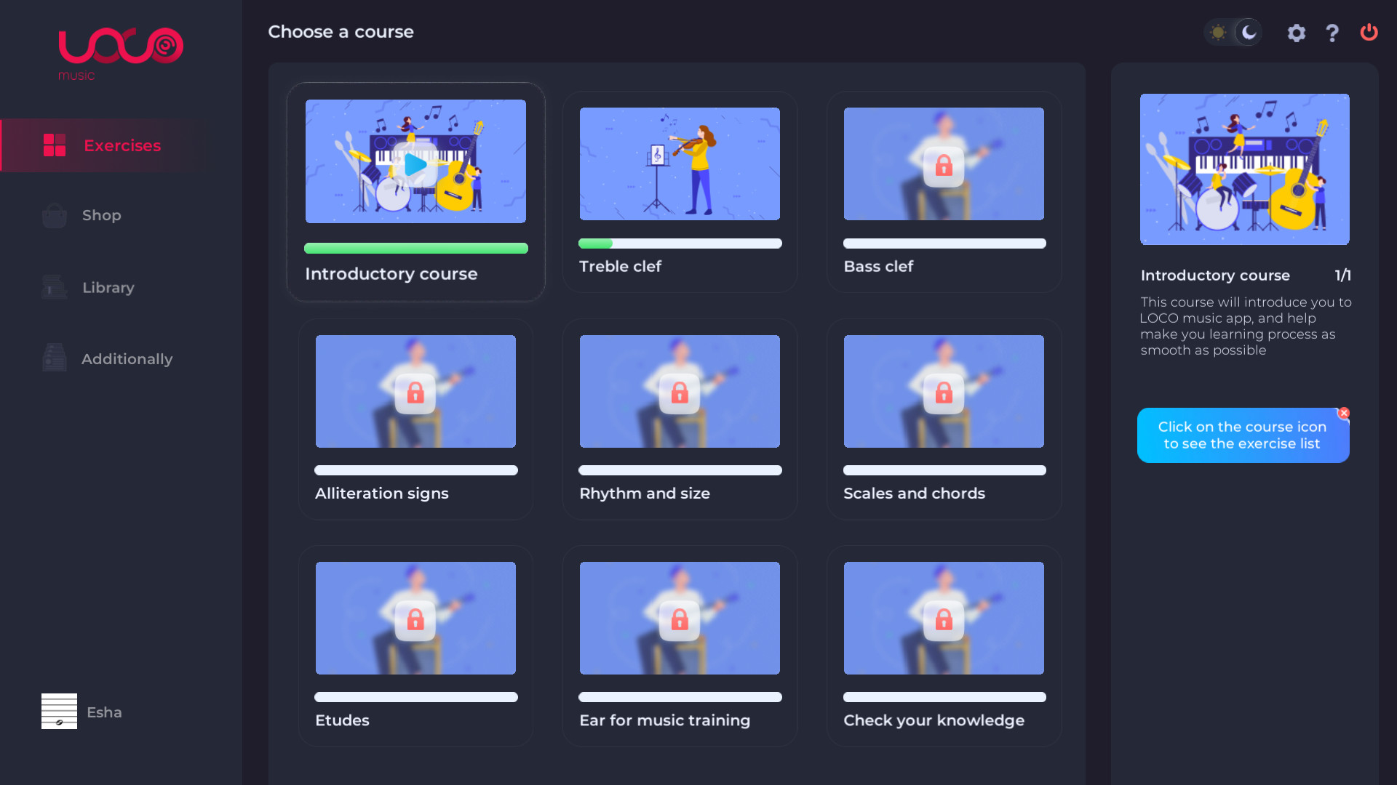The width and height of the screenshot is (1397, 785).
Task: Click the Treble clef progress bar
Action: tap(680, 243)
